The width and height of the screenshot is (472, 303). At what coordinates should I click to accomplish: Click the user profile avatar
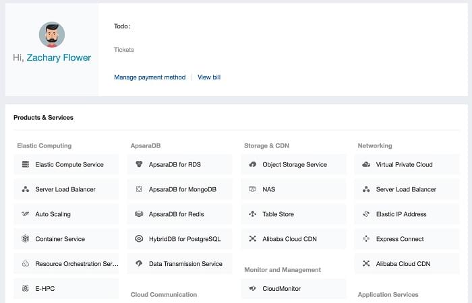52,34
